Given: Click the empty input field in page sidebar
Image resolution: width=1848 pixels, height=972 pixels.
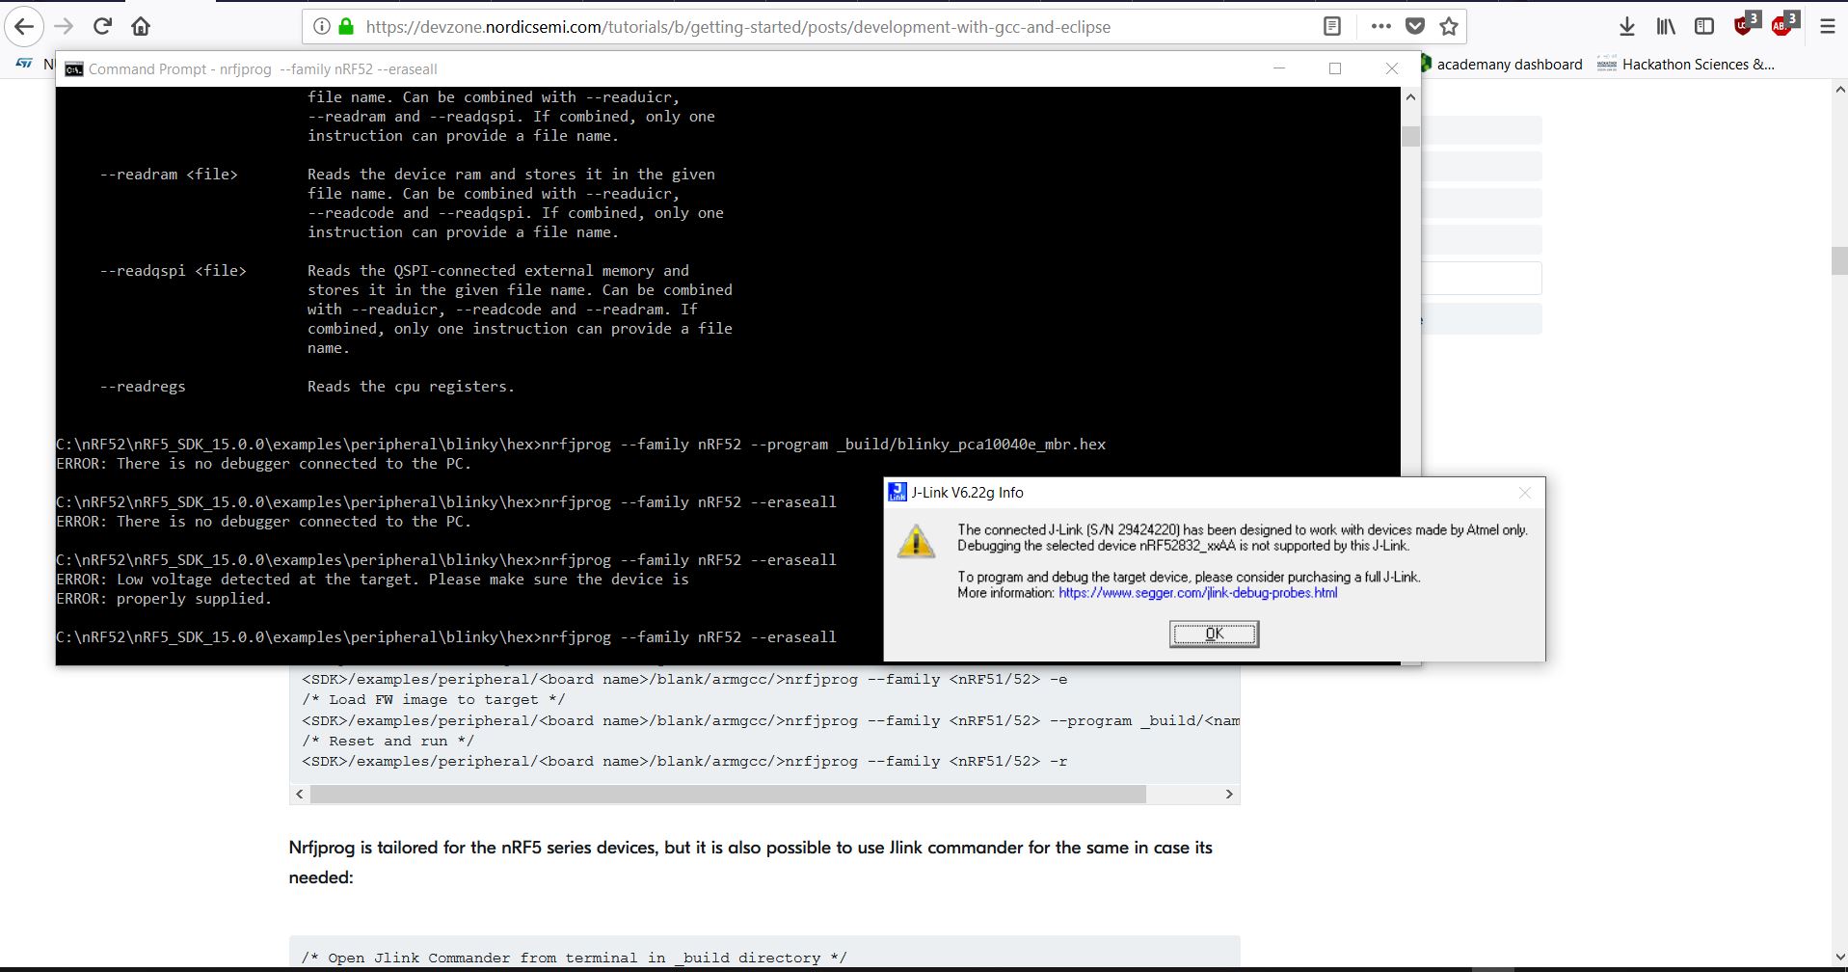Looking at the screenshot, I should [x=1482, y=279].
